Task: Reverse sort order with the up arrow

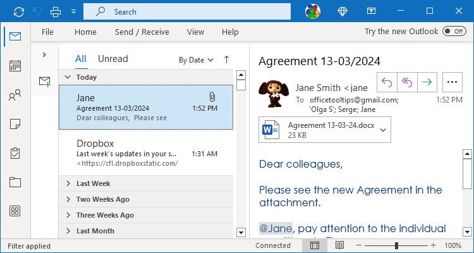Action: pos(226,59)
